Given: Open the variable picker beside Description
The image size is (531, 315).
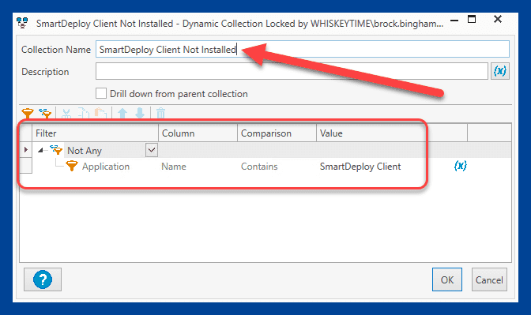Looking at the screenshot, I should point(500,71).
